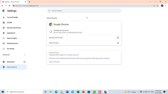168x94 pixels.
Task: Go back using the browser back arrow
Action: (x=2, y=6)
